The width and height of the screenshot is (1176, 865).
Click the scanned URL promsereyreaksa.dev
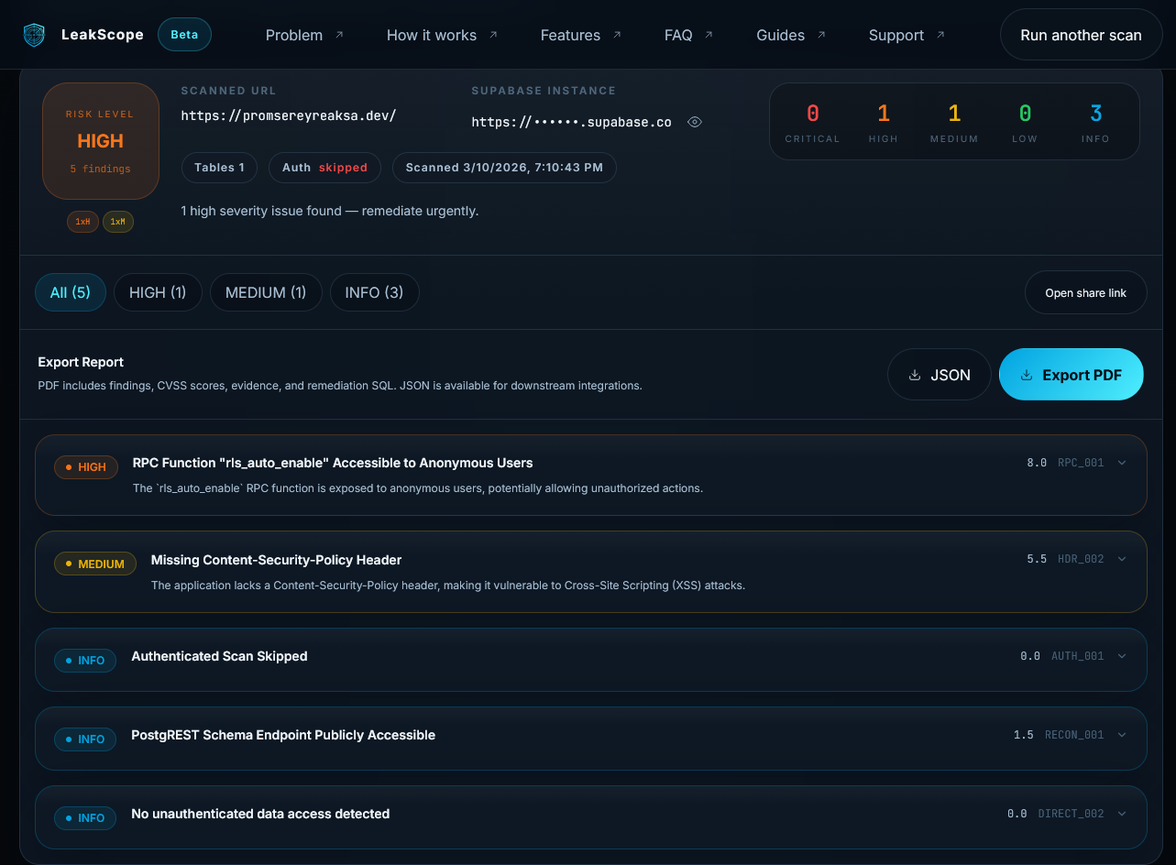(289, 115)
